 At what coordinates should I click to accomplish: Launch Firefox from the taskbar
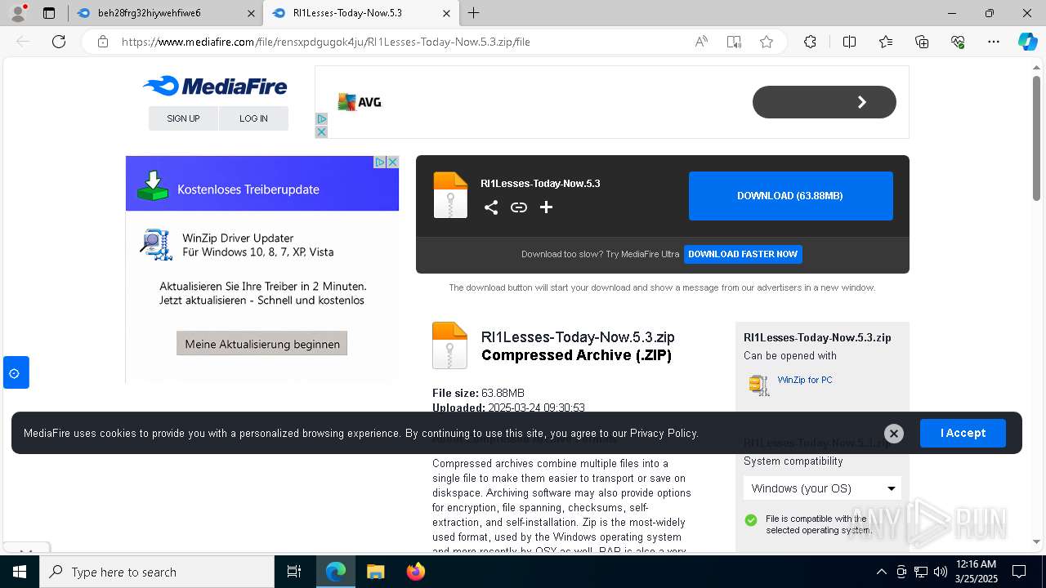click(x=416, y=572)
